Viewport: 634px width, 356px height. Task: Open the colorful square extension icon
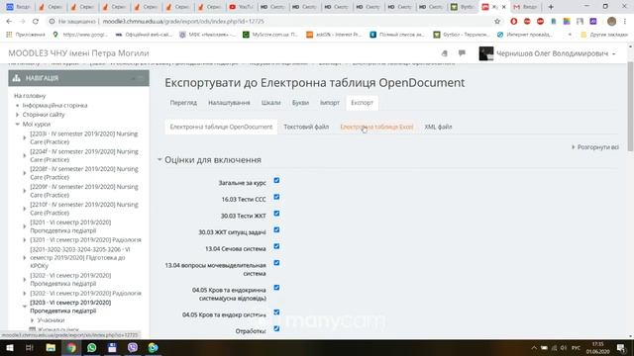click(567, 22)
